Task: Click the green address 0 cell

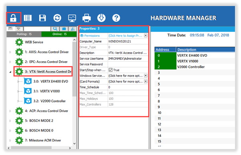Action: pyautogui.click(x=165, y=55)
